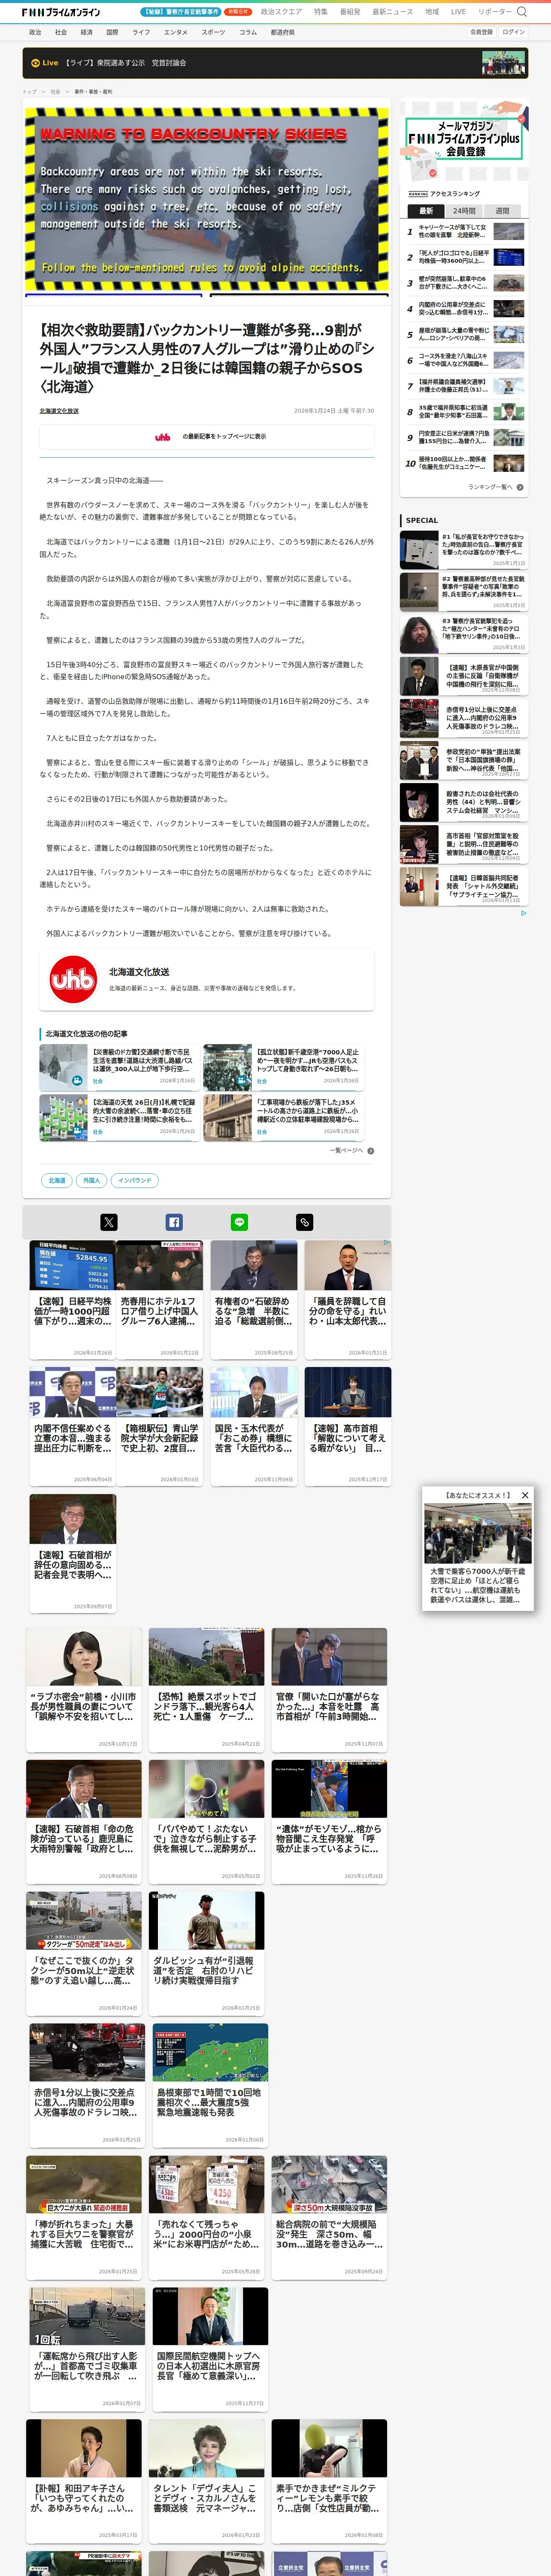Open 地域 in top navigation

pyautogui.click(x=432, y=12)
